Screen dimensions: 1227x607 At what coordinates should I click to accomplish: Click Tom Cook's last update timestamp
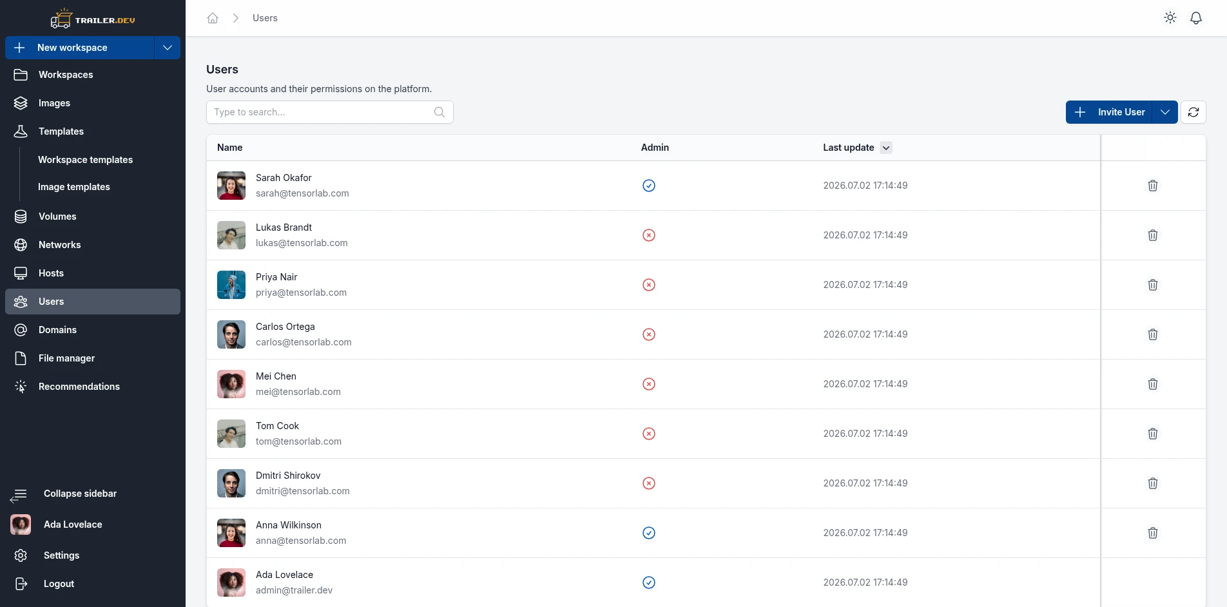tap(865, 434)
